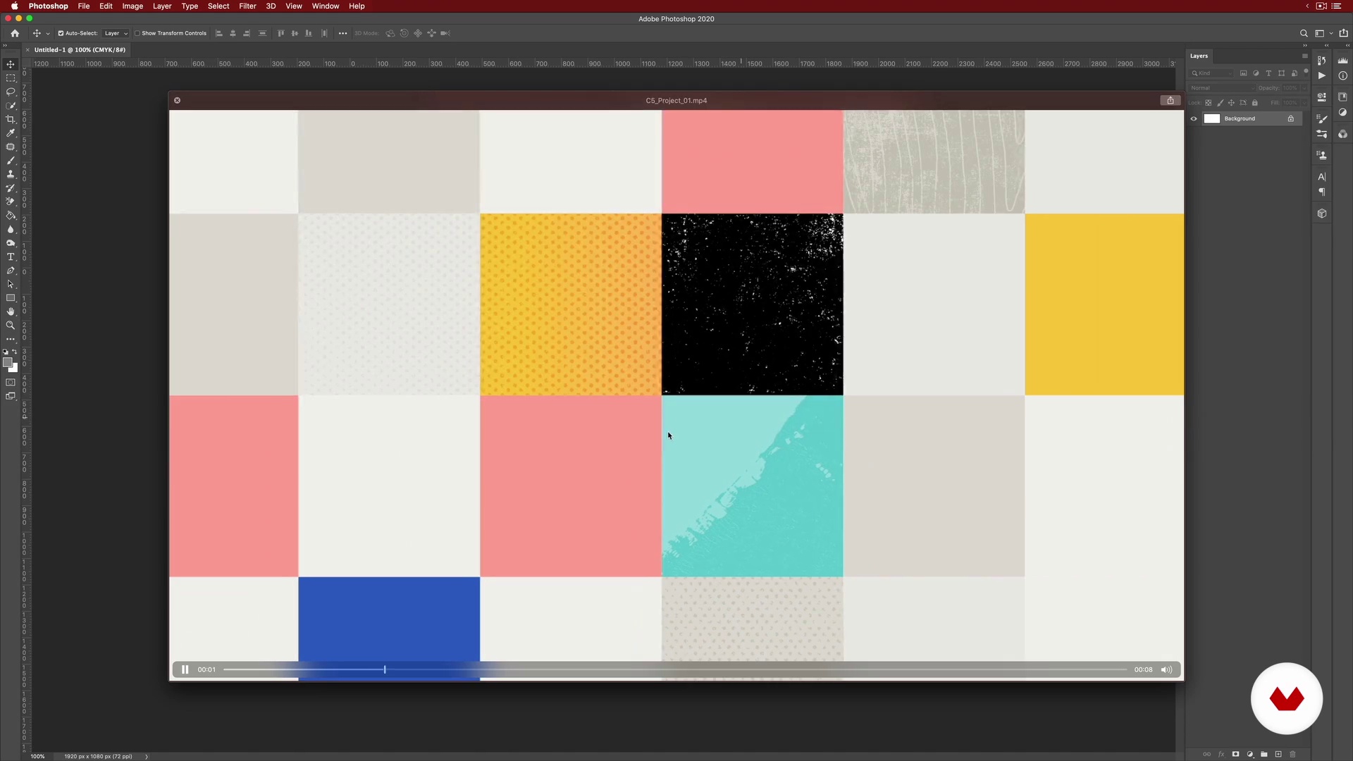
Task: Select the Brush tool
Action: 11,161
